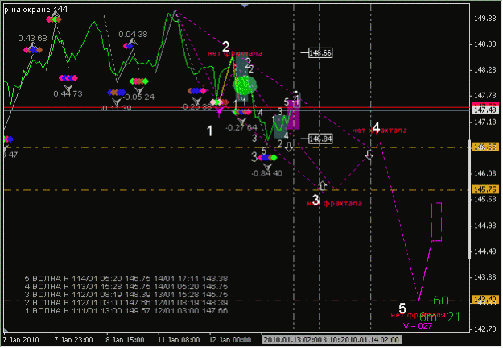This screenshot has height=348, width=503.
Task: Click the 8 Jan 15:00 time axis label
Action: point(125,340)
